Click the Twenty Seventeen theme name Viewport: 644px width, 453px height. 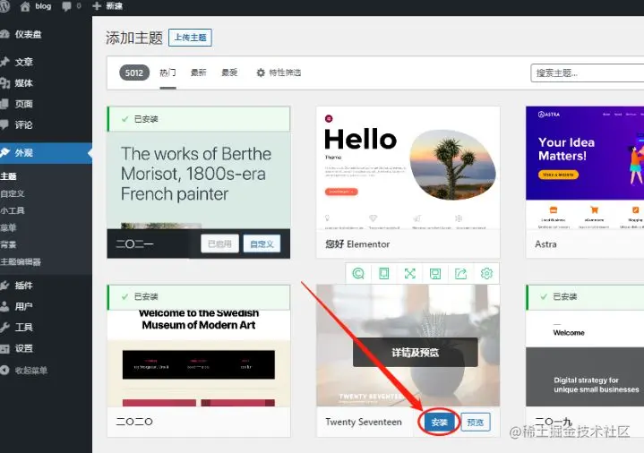pos(364,422)
